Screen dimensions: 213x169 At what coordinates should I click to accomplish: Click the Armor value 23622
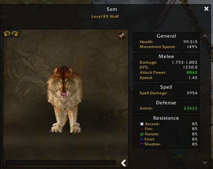click(x=190, y=108)
